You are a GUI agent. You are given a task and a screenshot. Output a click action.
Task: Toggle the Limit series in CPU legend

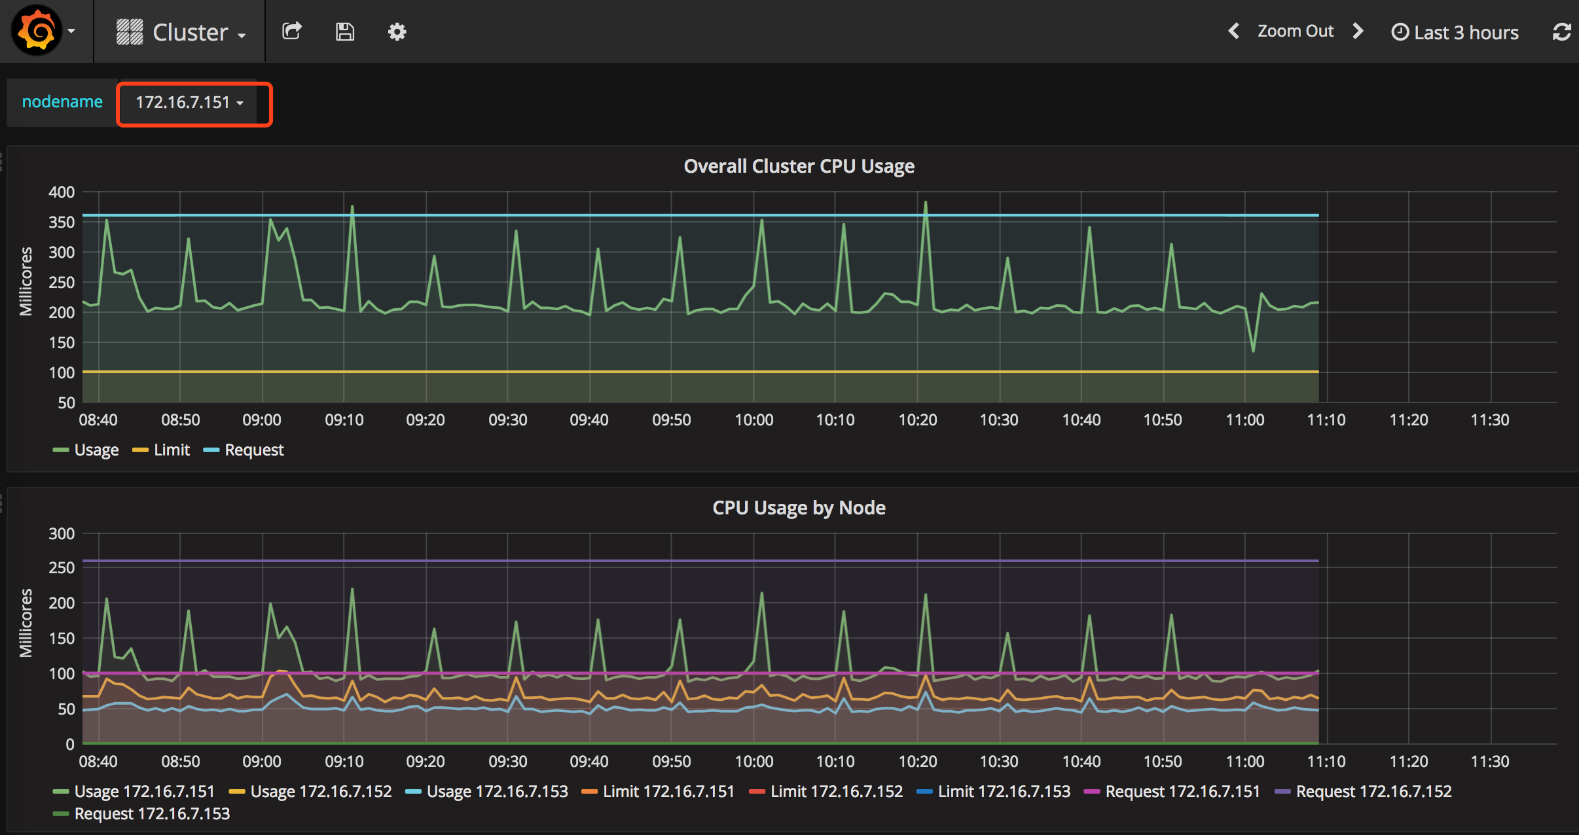(171, 450)
